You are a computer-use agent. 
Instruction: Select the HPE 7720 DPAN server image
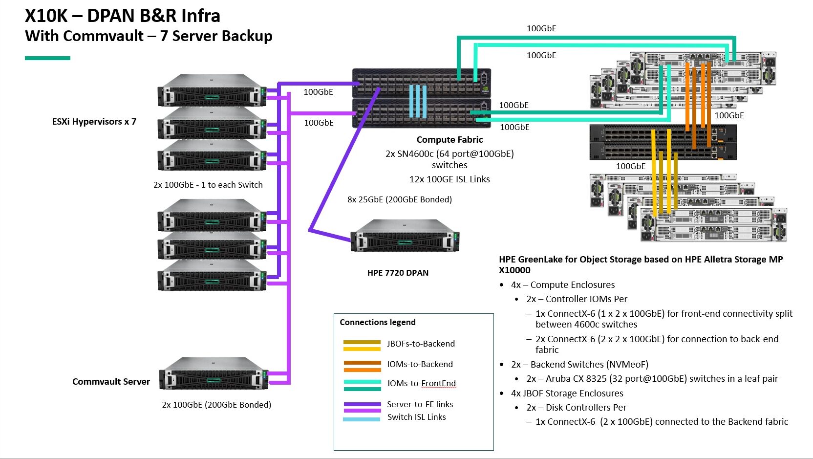405,237
